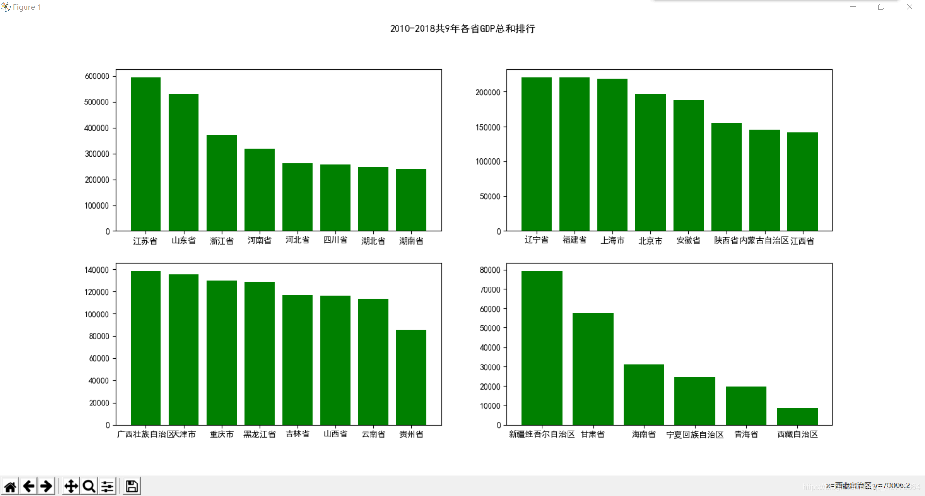The height and width of the screenshot is (496, 925).
Task: Click the 600000 y-axis tick label
Action: tap(97, 76)
